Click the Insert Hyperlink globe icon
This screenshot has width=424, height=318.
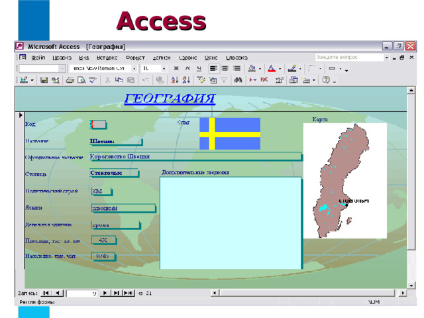click(x=160, y=80)
